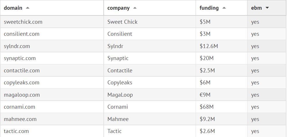Click the MagaLoop €9M funding cell

click(205, 95)
